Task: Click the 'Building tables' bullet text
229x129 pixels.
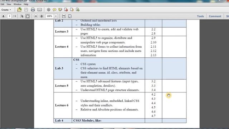Action: coord(91,25)
